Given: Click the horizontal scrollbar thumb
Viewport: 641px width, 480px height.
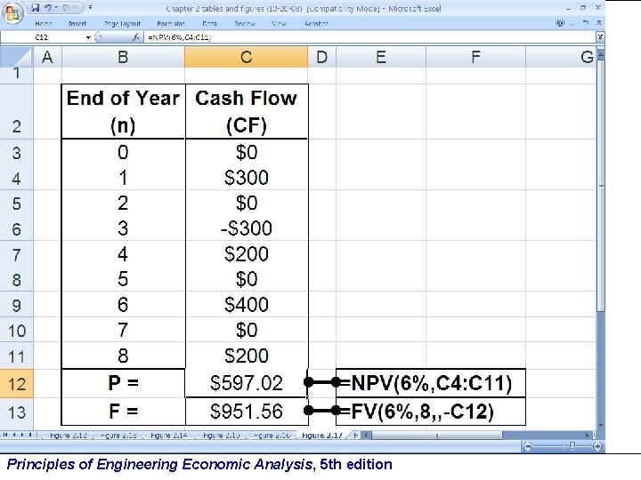Looking at the screenshot, I should (436, 435).
